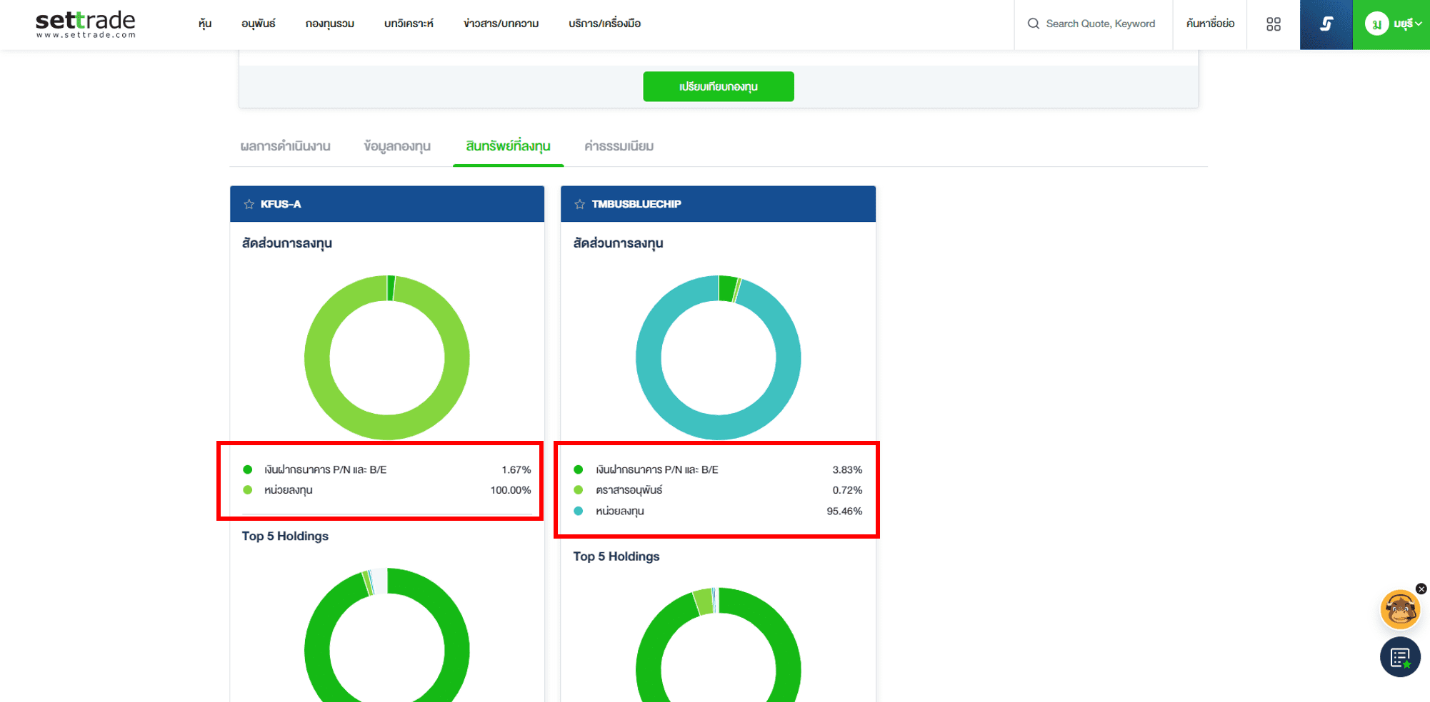Open the หุ้น menu
Image resolution: width=1430 pixels, height=702 pixels.
click(205, 24)
